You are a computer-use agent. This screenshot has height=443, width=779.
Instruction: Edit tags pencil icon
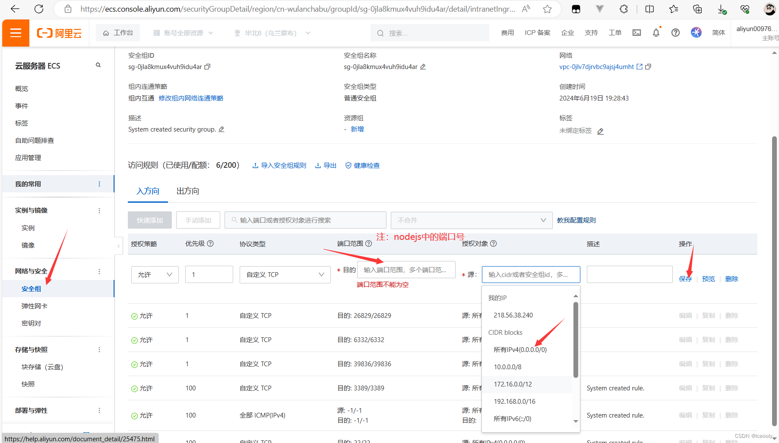[x=600, y=131]
